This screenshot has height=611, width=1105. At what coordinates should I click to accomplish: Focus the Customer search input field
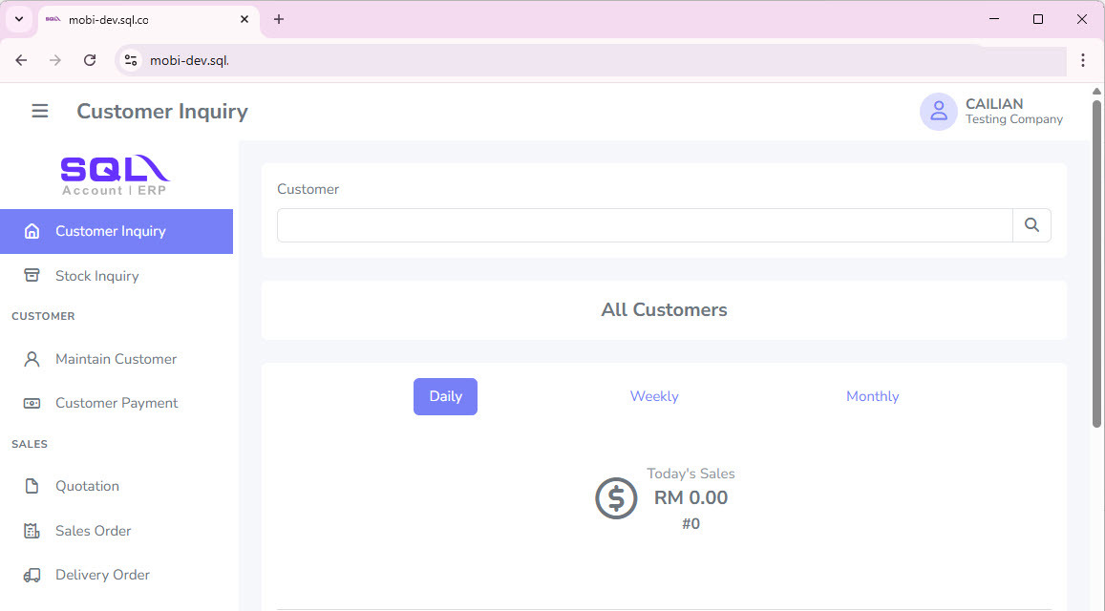point(645,225)
